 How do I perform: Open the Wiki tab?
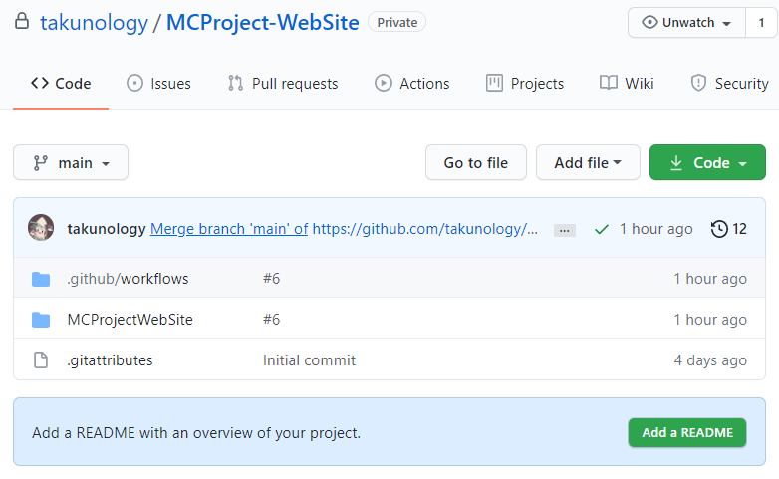(x=627, y=84)
